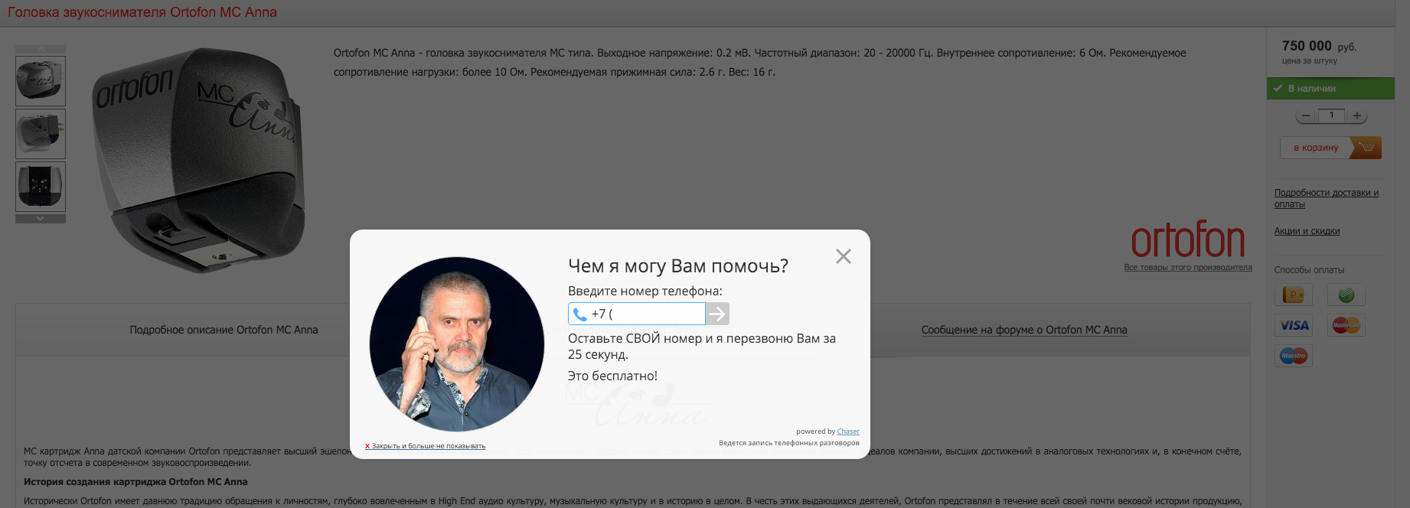
Task: Click 'Способы оплаты' label
Action: 1309,270
